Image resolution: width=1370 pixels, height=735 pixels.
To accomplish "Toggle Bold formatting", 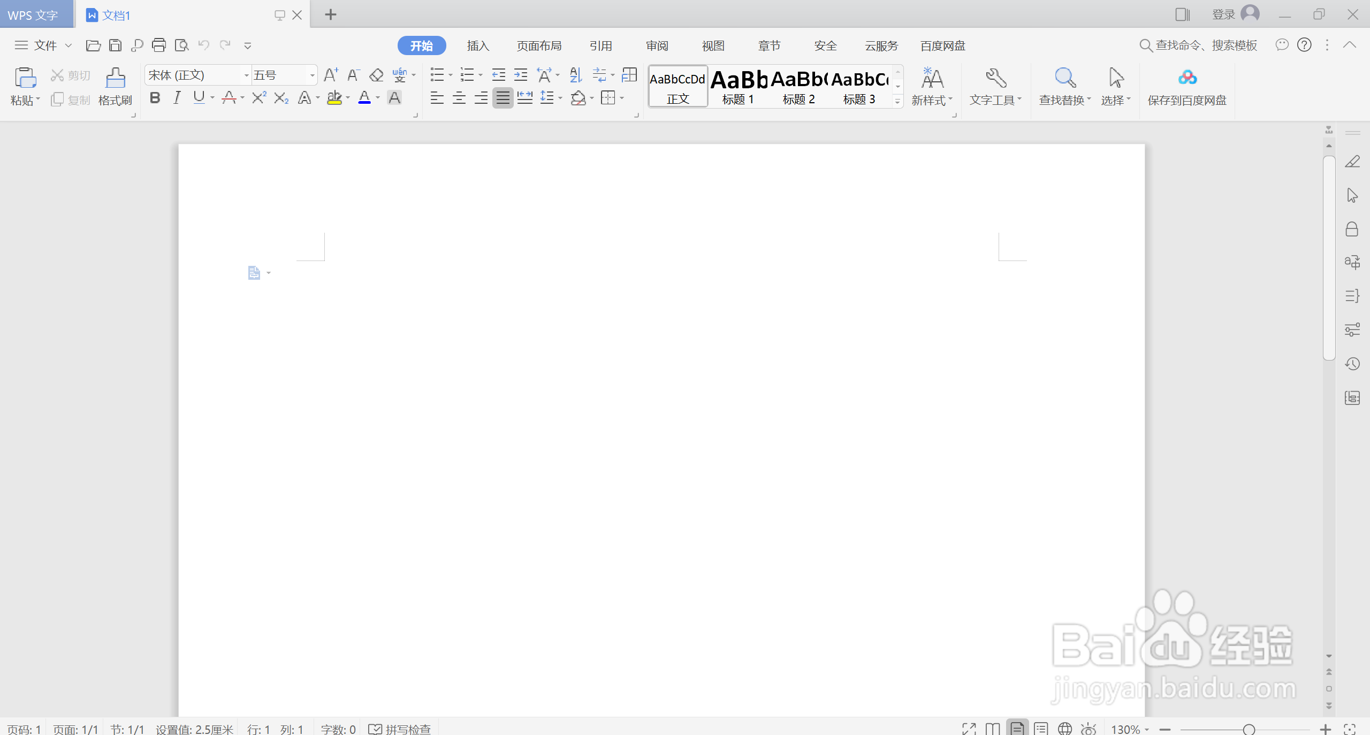I will [155, 98].
